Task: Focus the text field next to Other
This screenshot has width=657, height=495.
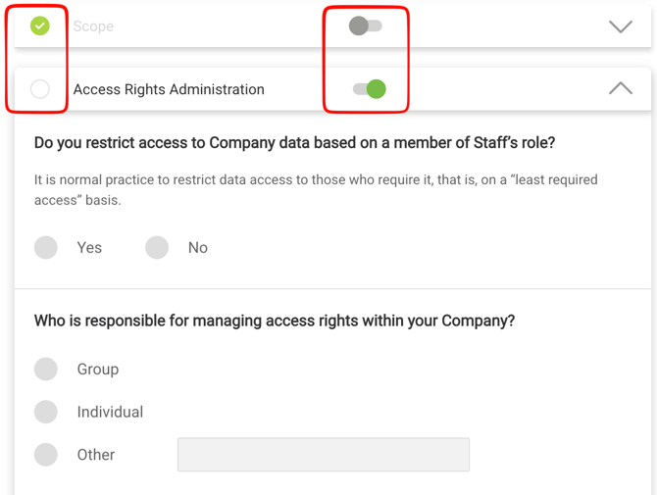Action: tap(323, 455)
